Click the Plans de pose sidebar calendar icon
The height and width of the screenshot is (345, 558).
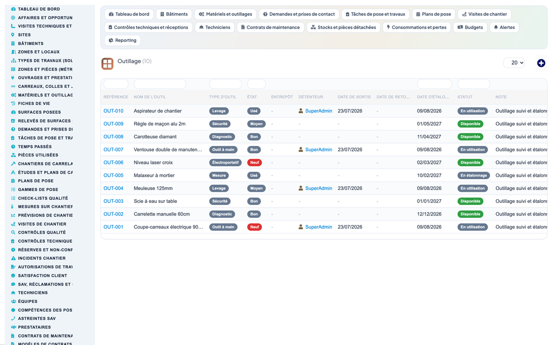(13, 181)
